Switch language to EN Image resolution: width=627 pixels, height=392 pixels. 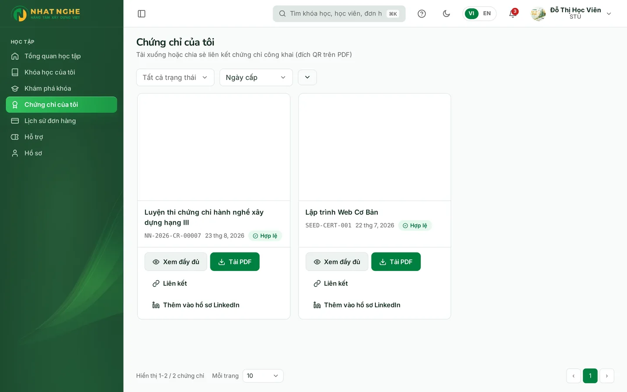tap(487, 14)
